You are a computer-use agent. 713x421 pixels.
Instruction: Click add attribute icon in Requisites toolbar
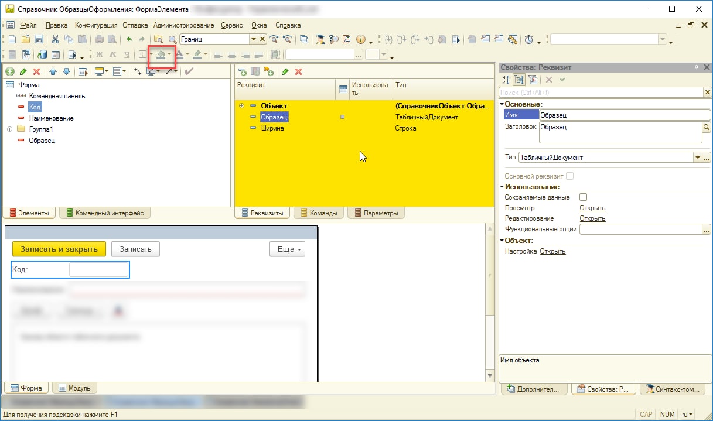242,71
